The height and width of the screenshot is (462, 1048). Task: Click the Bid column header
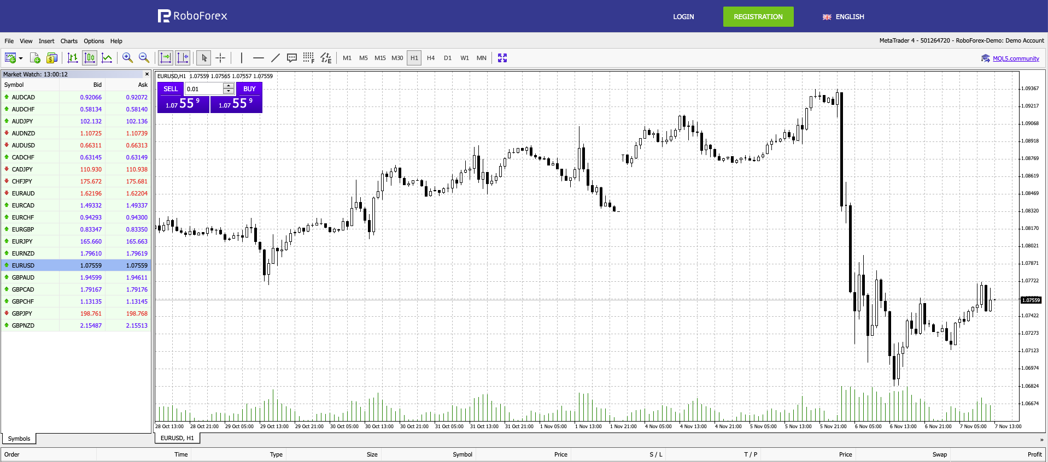click(x=82, y=85)
